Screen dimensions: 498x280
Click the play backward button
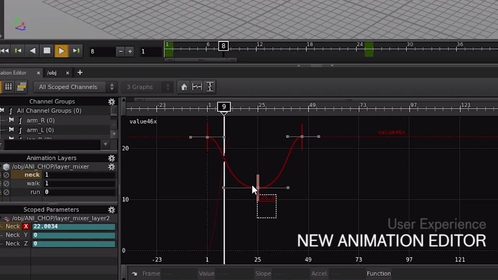click(33, 51)
